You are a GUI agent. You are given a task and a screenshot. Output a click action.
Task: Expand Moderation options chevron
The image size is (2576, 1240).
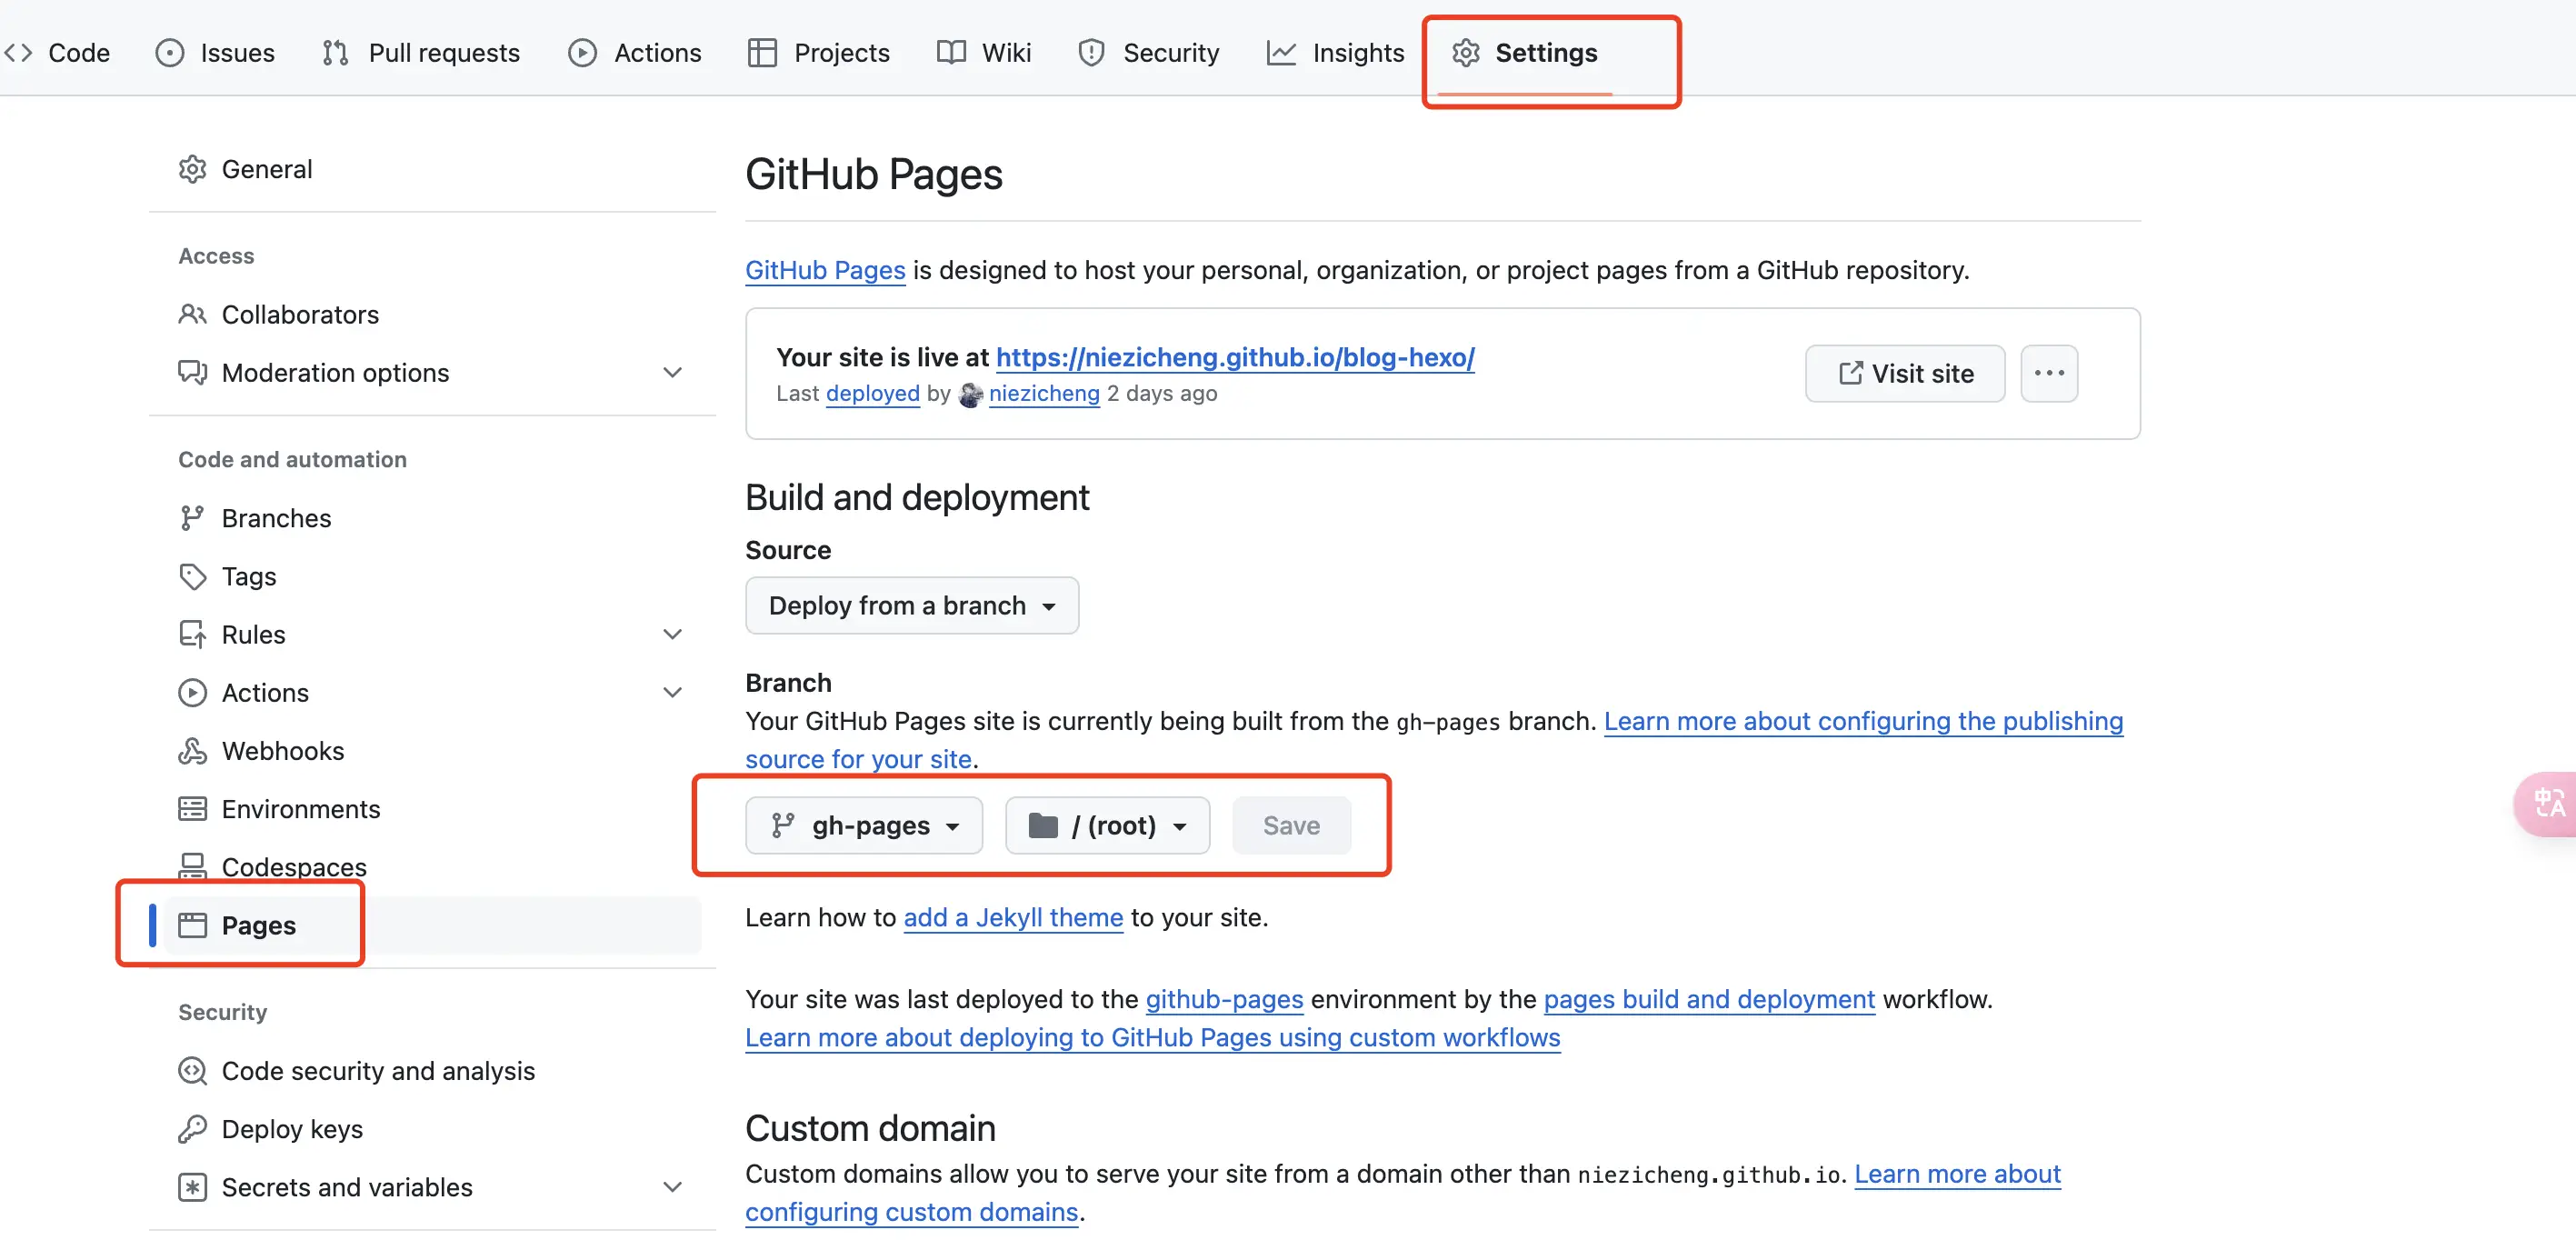(x=673, y=372)
